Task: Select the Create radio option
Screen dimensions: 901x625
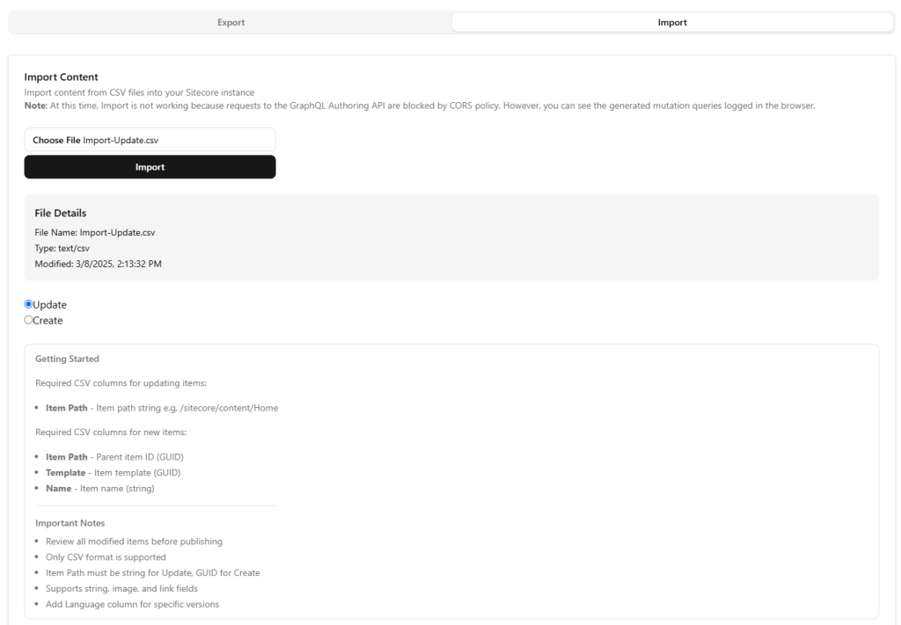Action: [x=29, y=320]
